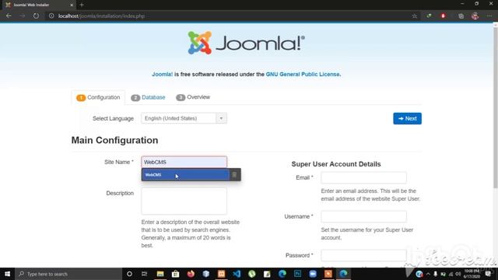498x280 pixels.
Task: Open File Explorer from taskbar
Action: coord(160,274)
